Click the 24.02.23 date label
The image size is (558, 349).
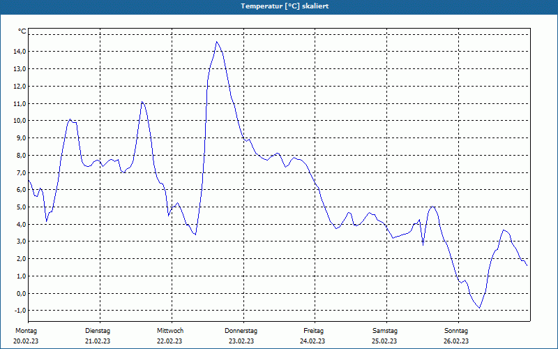[x=312, y=341]
